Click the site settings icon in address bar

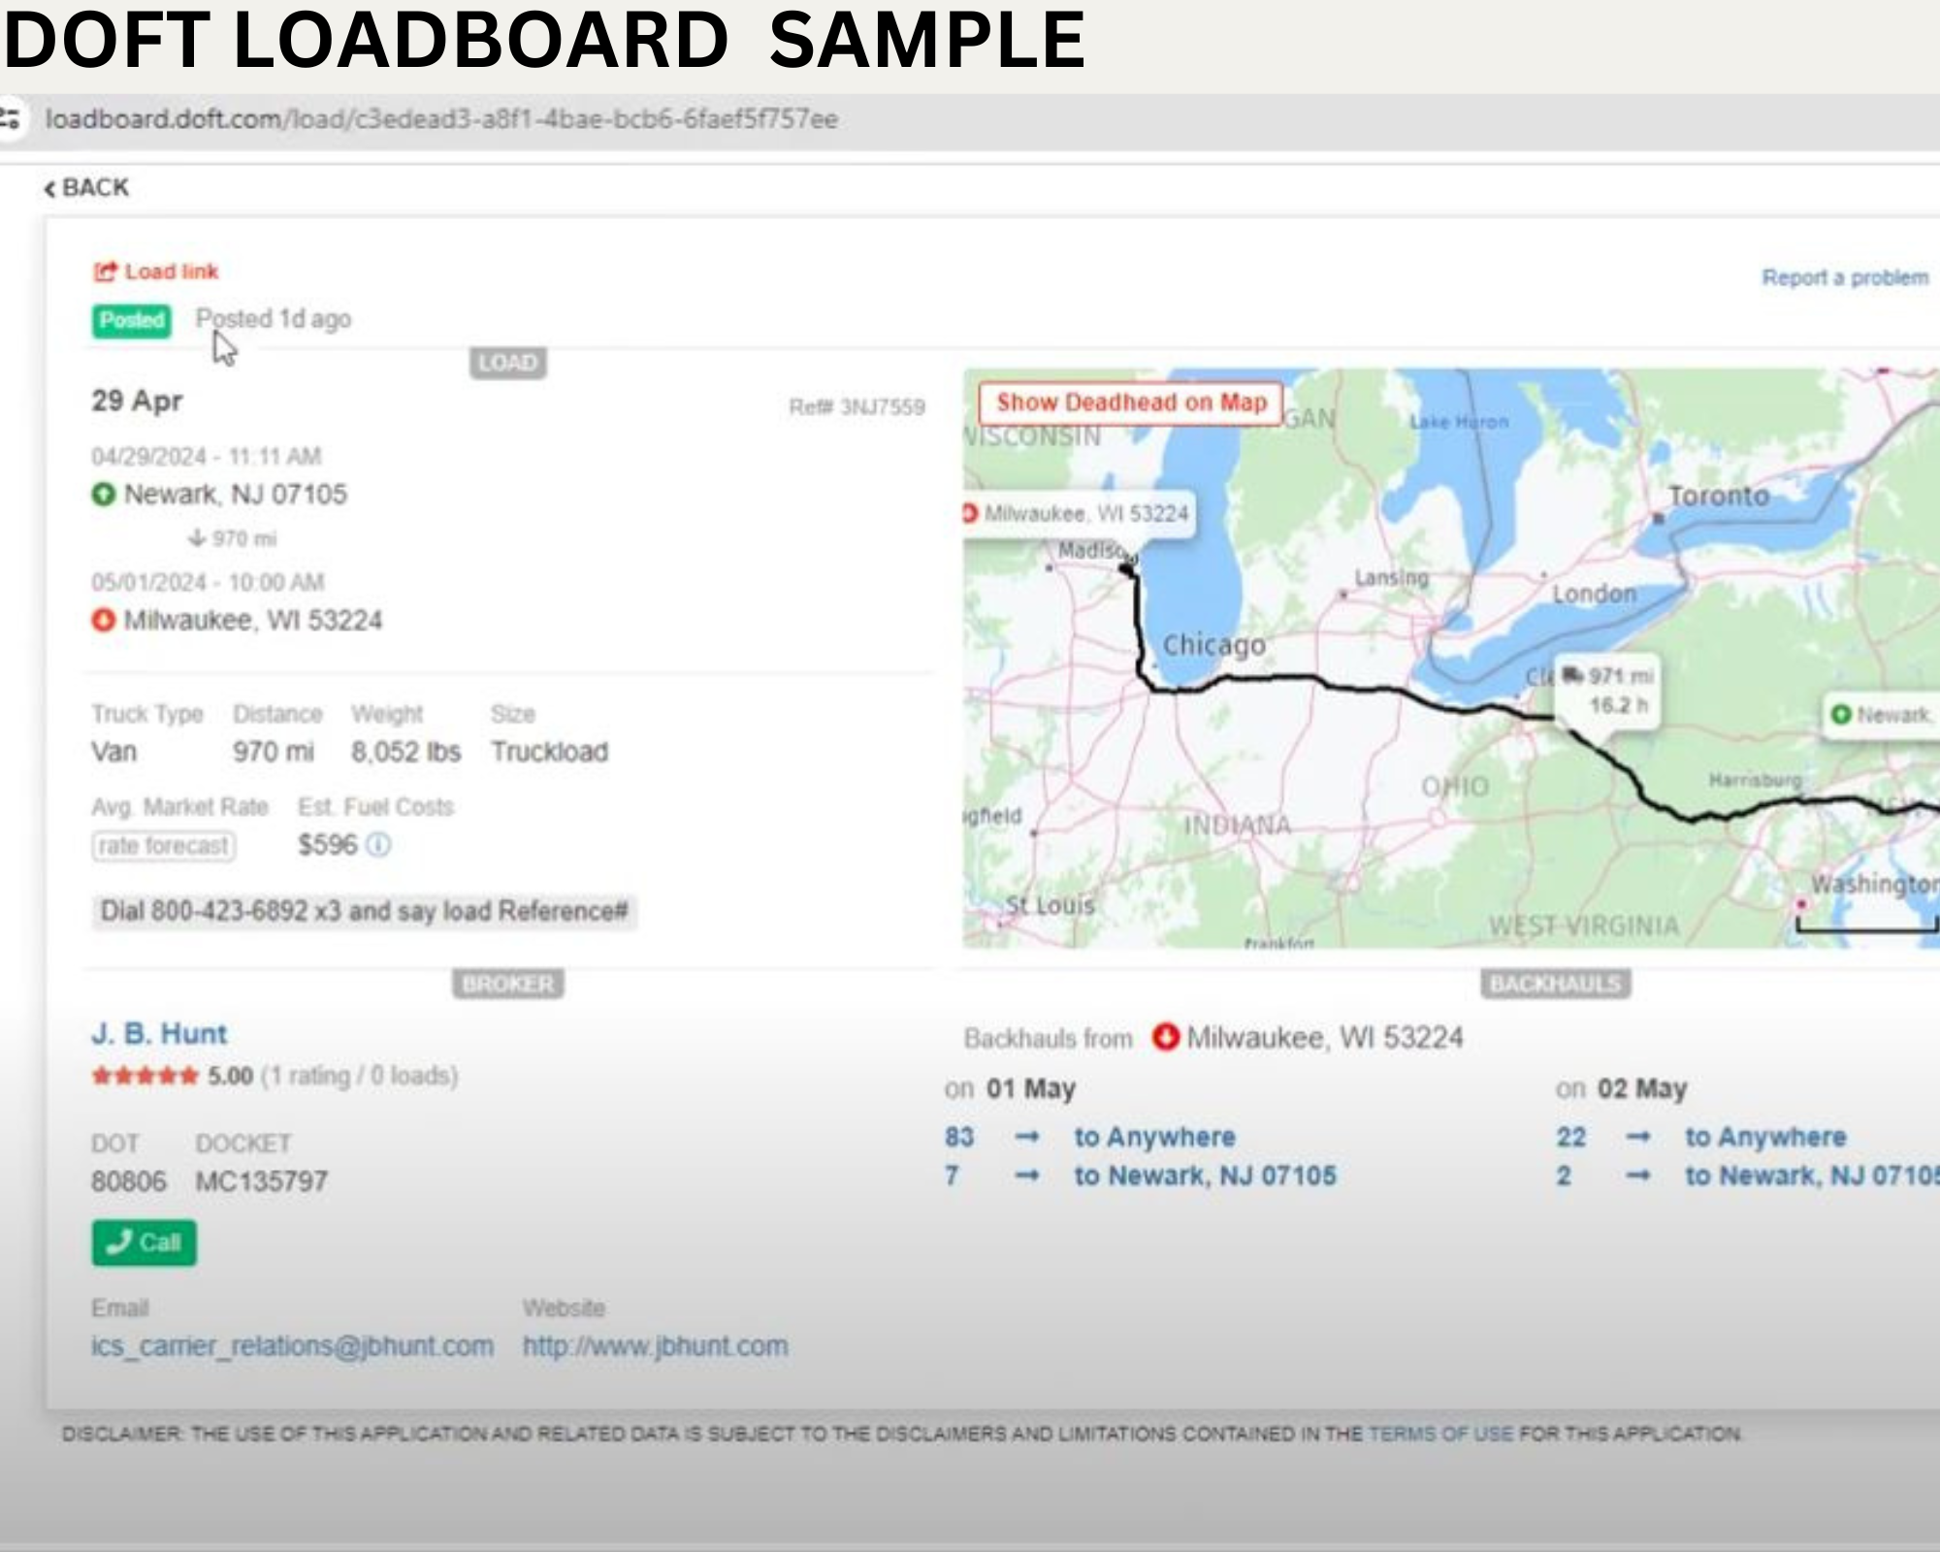click(x=11, y=119)
